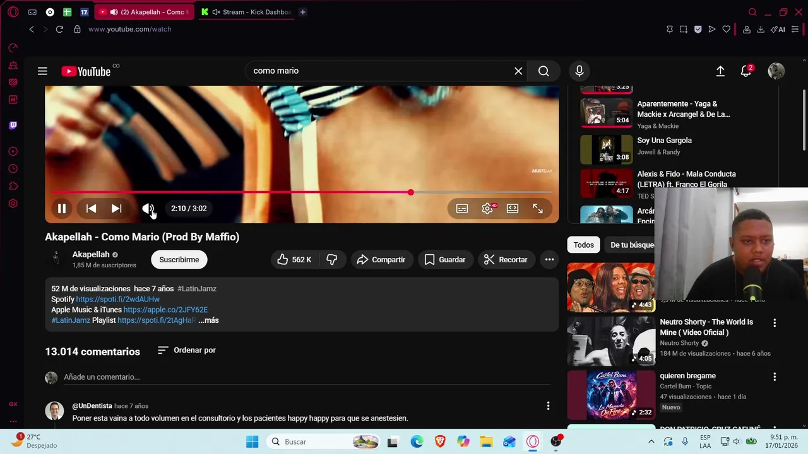Skip to the next video
Viewport: 808px width, 454px height.
[116, 209]
